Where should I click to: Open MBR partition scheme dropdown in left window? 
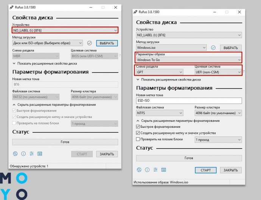[x=36, y=56]
